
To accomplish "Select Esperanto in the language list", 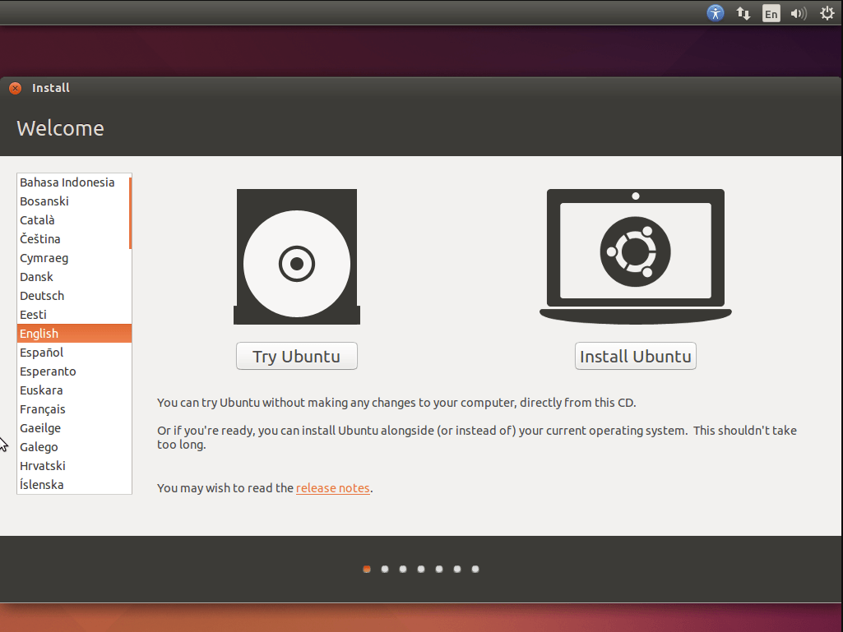I will pos(72,371).
